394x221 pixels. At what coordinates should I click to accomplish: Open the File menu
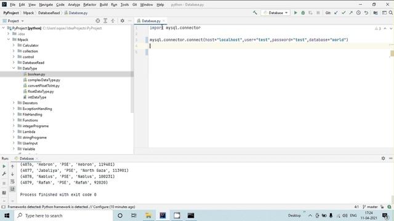[x=12, y=5]
